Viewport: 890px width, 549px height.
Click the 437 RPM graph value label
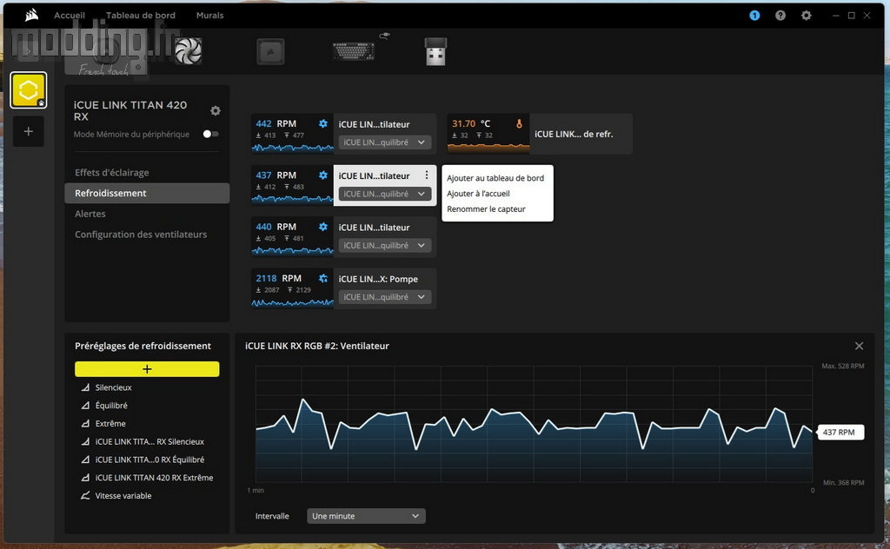[840, 433]
